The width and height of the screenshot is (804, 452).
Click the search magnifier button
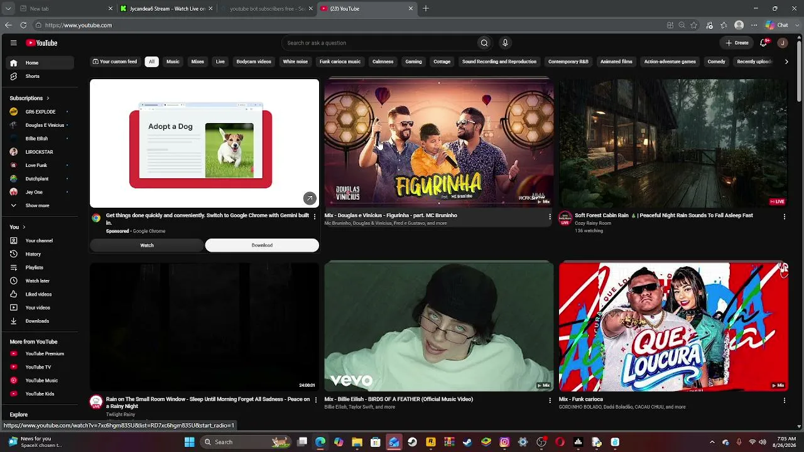click(x=484, y=43)
